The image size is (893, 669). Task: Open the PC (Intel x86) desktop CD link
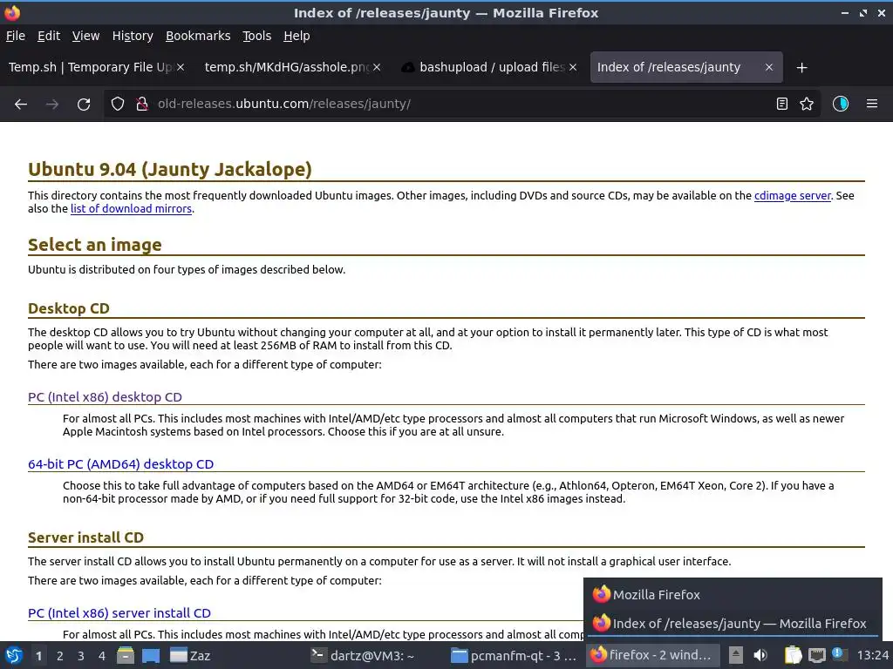105,397
